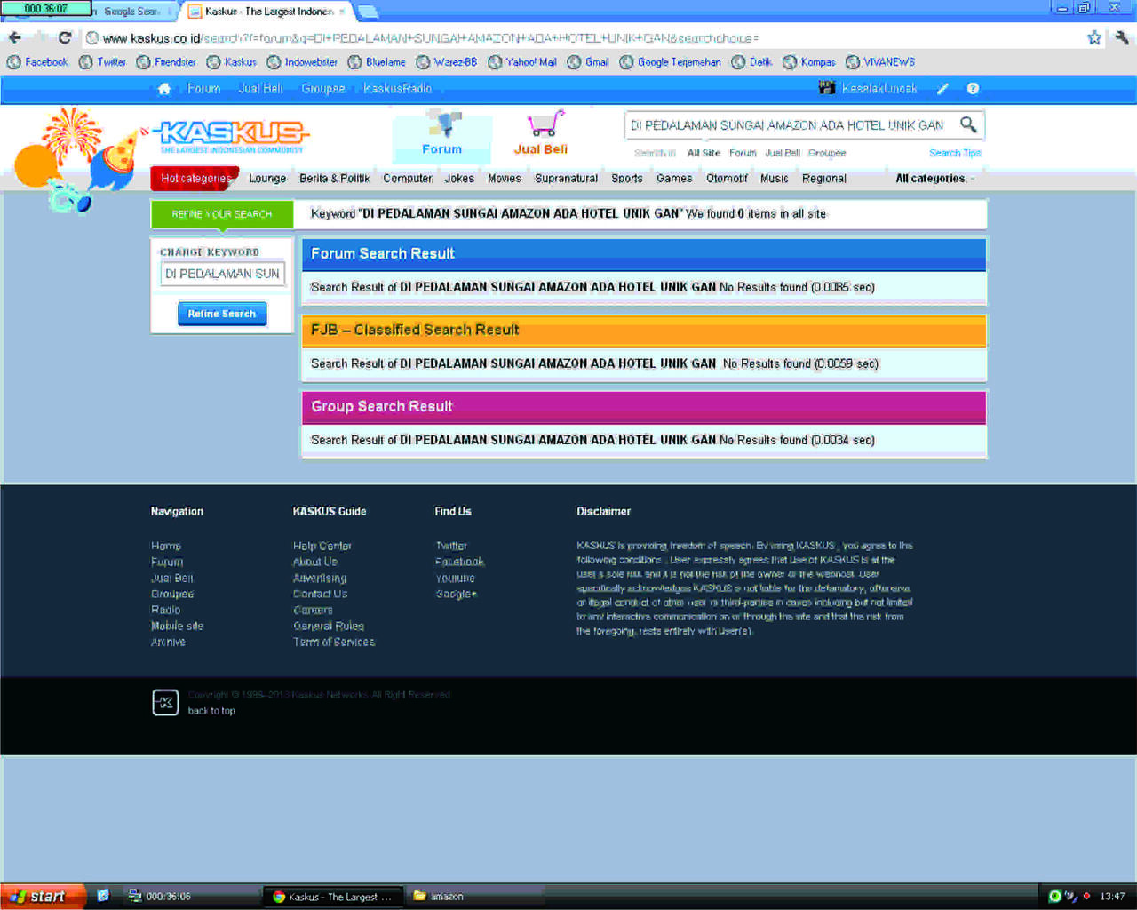1137x910 pixels.
Task: Open the Google Terjemahan bookmark
Action: (x=671, y=62)
